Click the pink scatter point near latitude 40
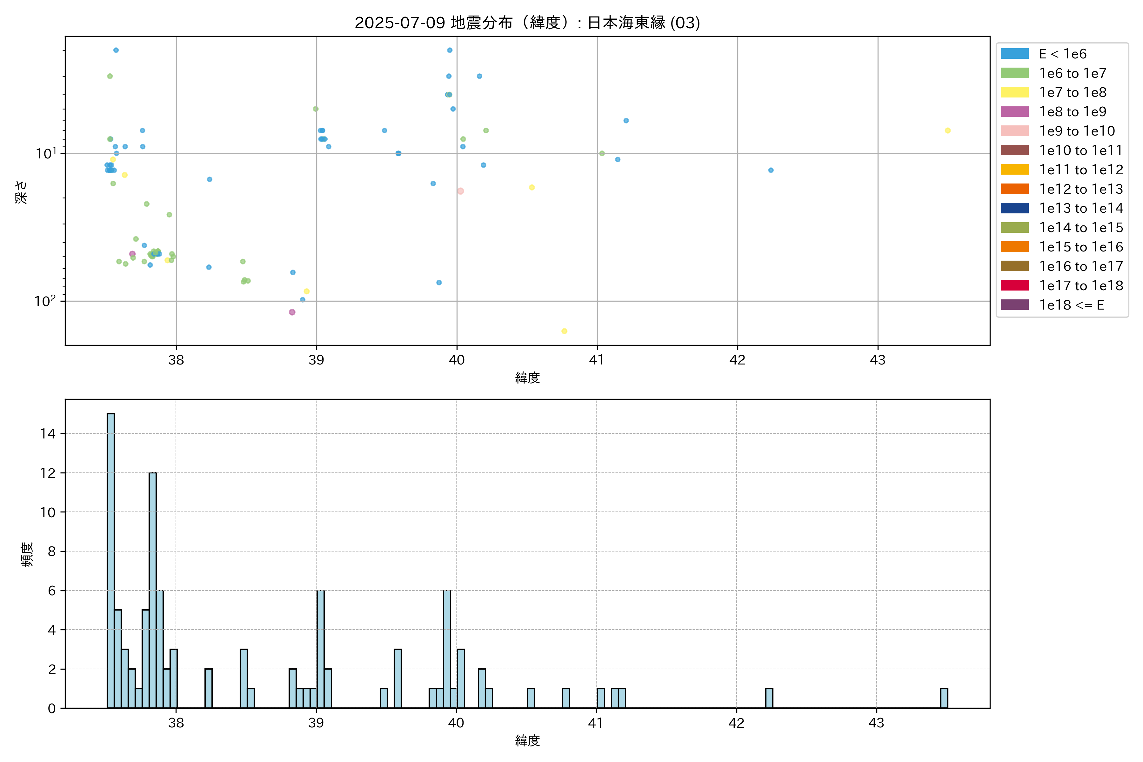1143x762 pixels. coord(460,191)
